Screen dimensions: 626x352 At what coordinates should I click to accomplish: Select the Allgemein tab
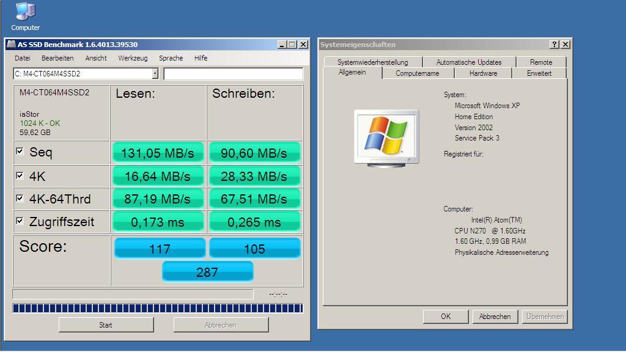click(352, 72)
